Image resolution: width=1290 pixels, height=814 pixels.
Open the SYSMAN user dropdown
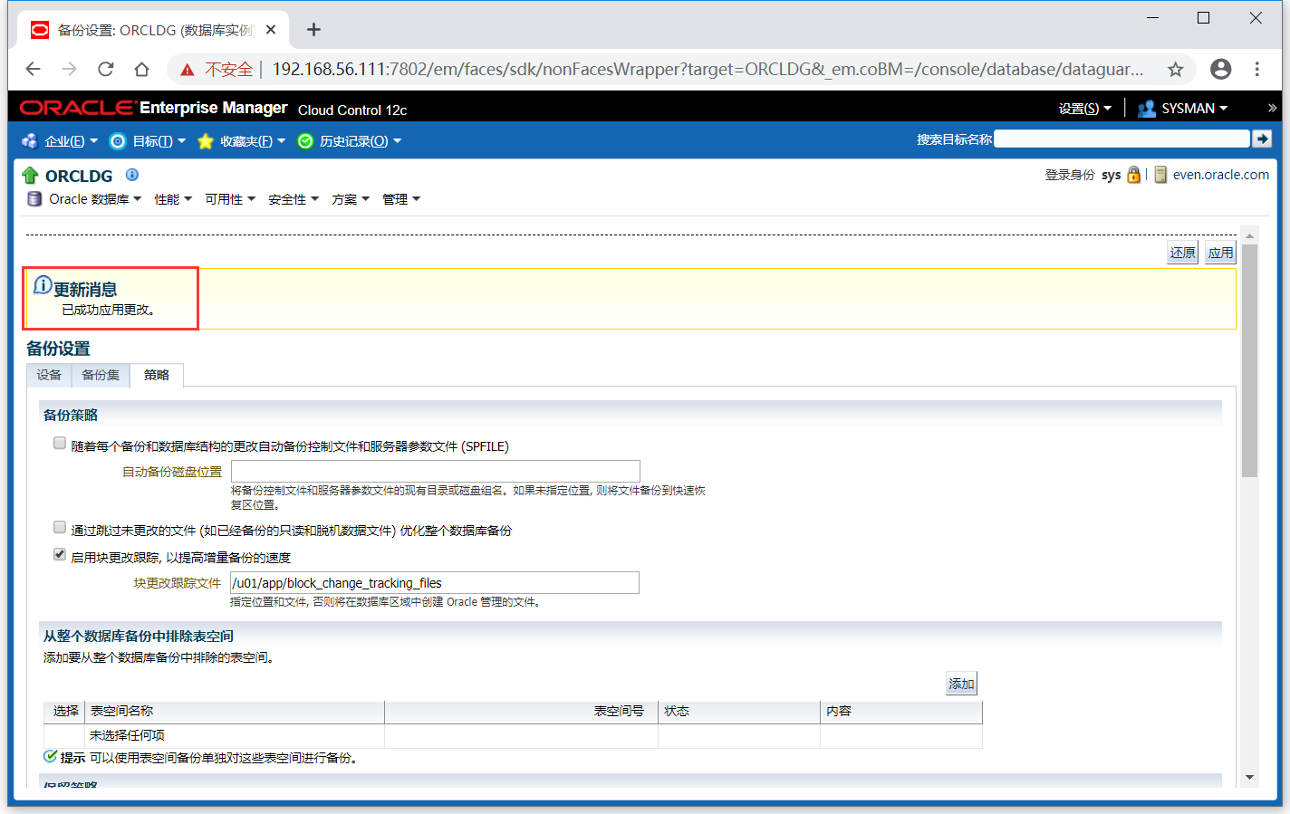pos(1183,109)
